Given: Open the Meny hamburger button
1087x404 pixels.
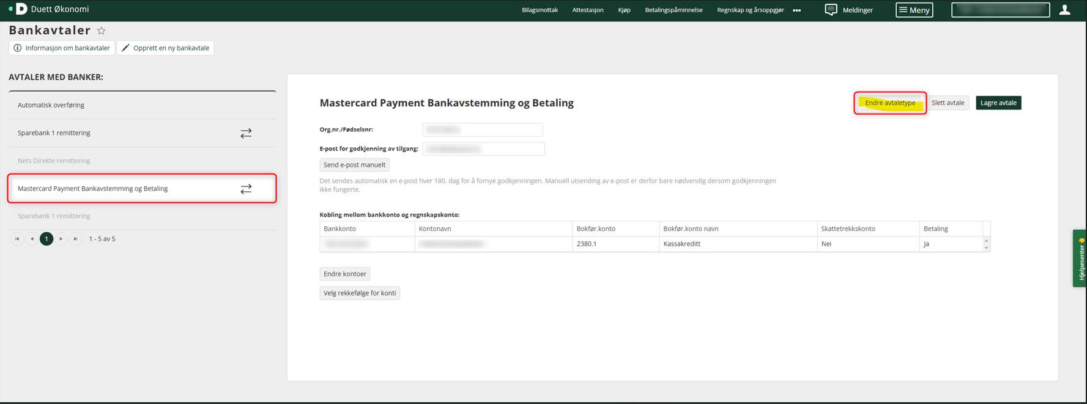Looking at the screenshot, I should [914, 10].
